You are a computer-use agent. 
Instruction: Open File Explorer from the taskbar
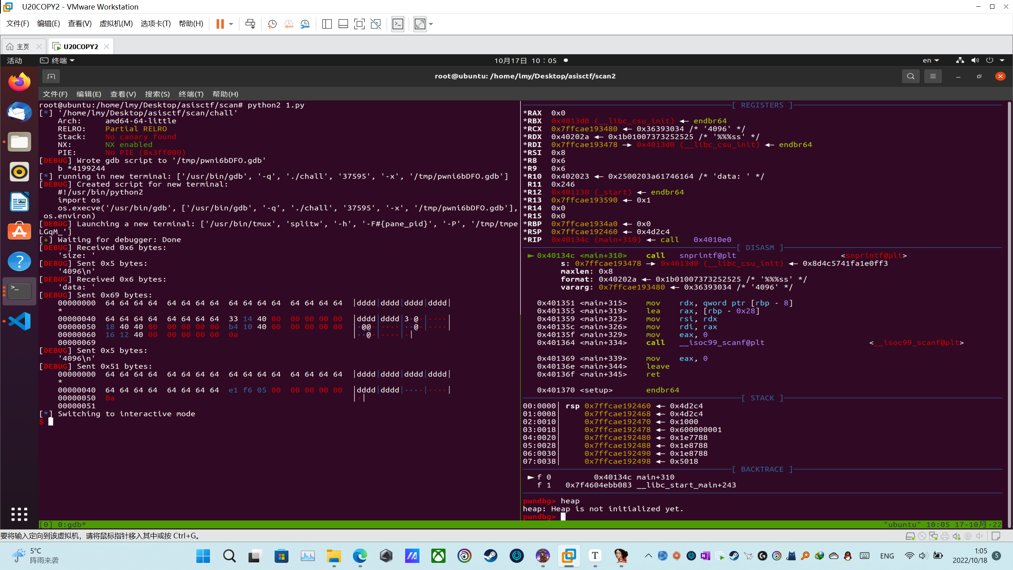(334, 556)
